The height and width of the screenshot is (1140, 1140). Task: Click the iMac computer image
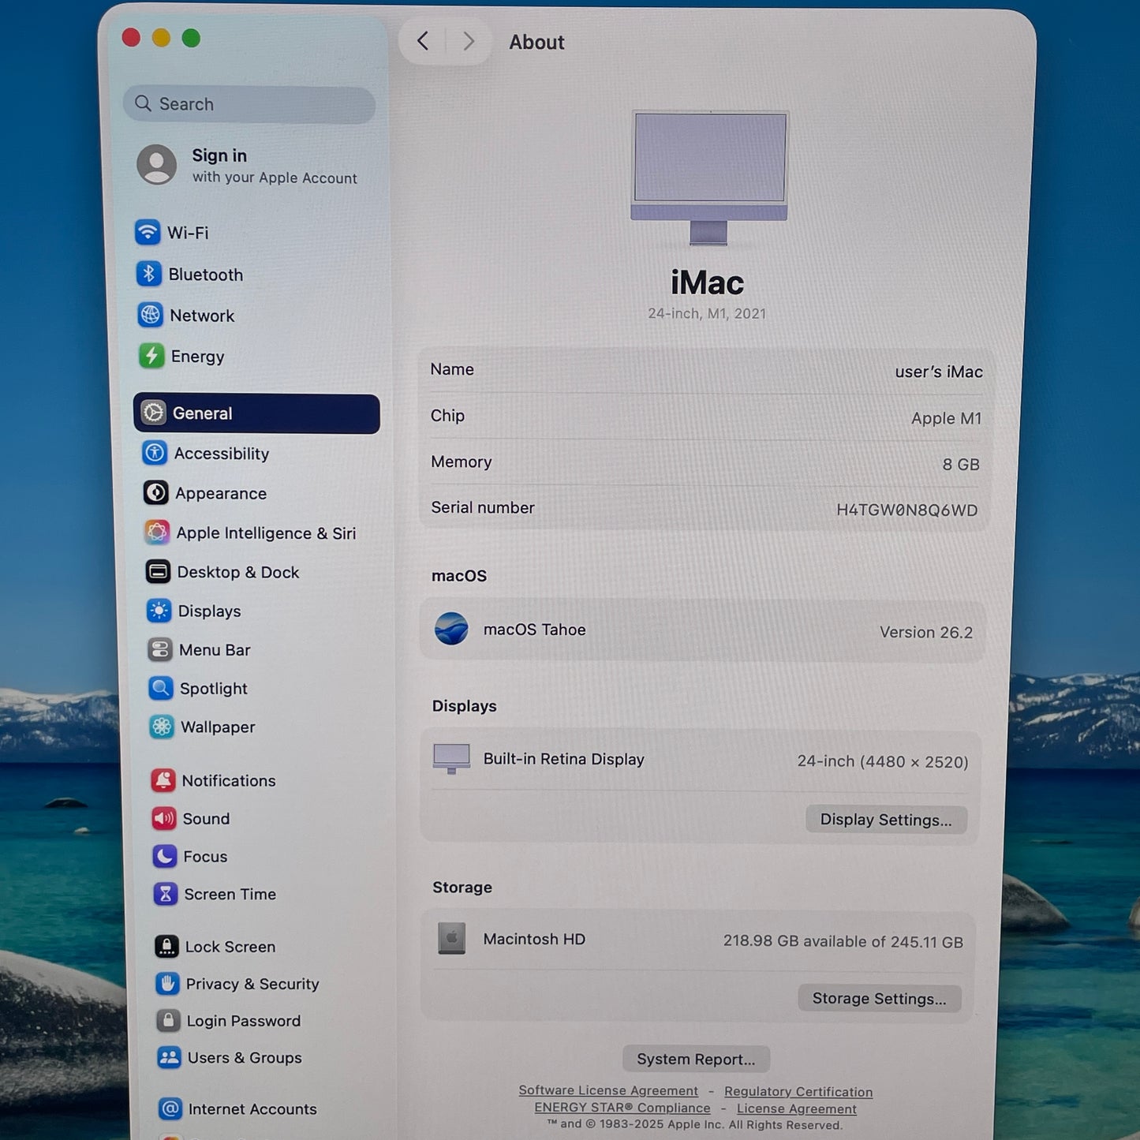(709, 178)
